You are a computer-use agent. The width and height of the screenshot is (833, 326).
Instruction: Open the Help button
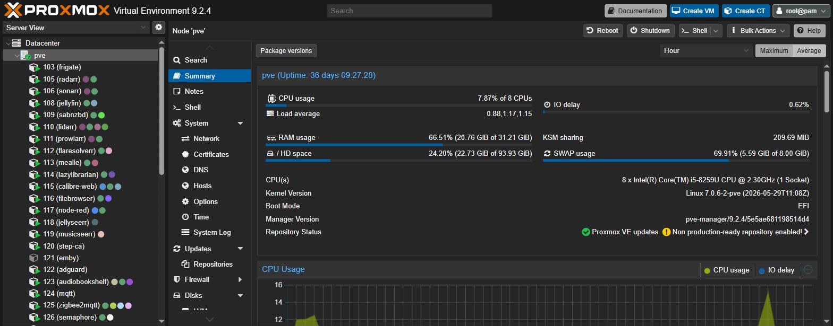tap(810, 31)
